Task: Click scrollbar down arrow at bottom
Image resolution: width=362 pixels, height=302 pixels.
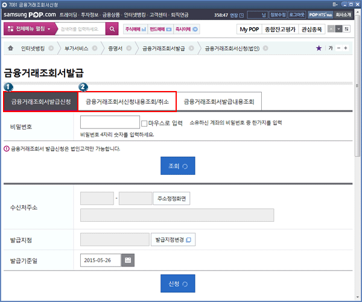Action: pyautogui.click(x=357, y=297)
